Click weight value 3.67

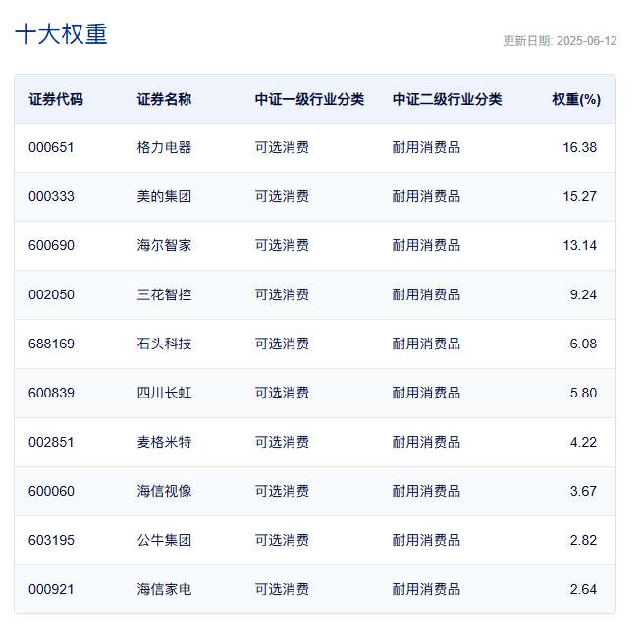click(x=583, y=491)
